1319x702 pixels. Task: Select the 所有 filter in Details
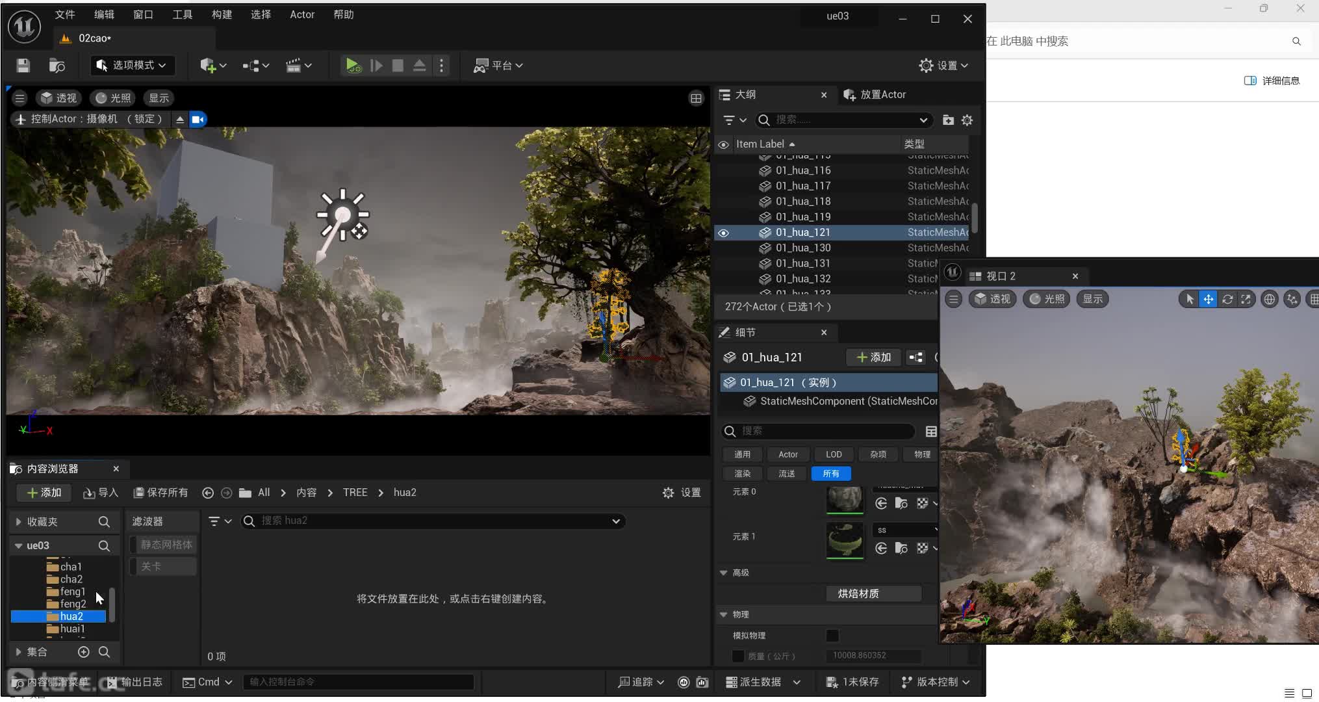(831, 474)
